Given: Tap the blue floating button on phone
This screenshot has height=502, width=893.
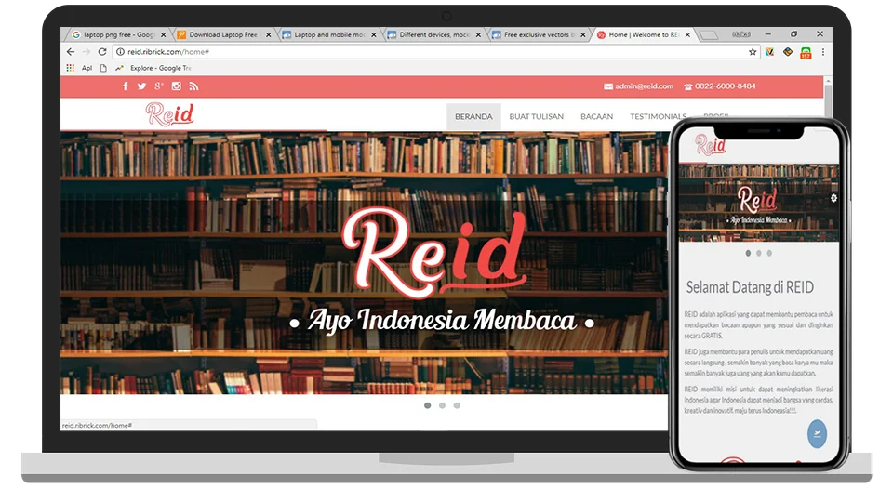Looking at the screenshot, I should pyautogui.click(x=817, y=433).
